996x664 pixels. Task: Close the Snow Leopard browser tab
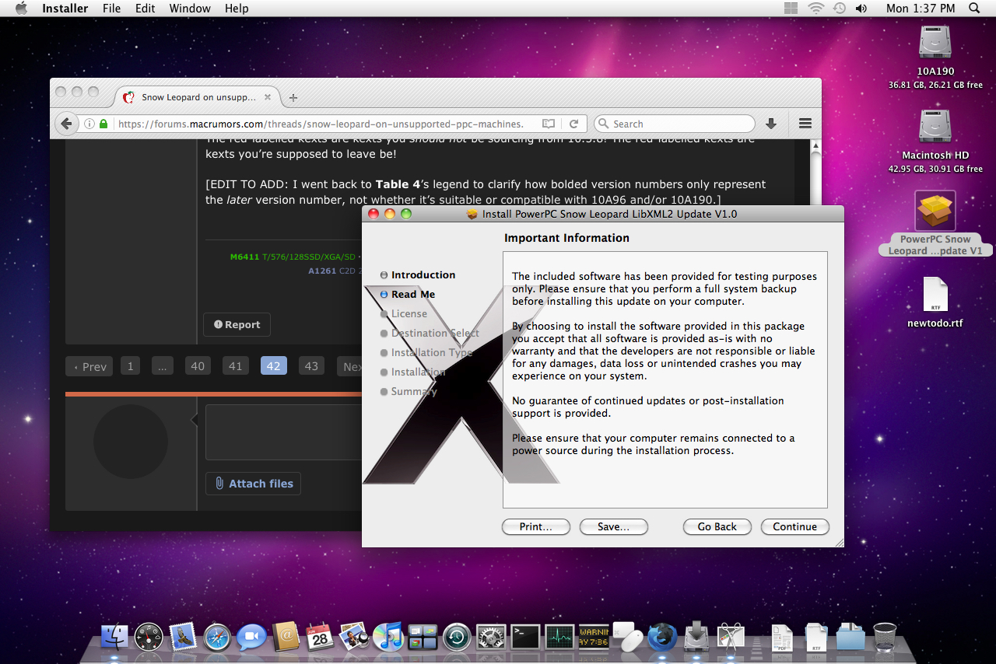click(x=268, y=97)
